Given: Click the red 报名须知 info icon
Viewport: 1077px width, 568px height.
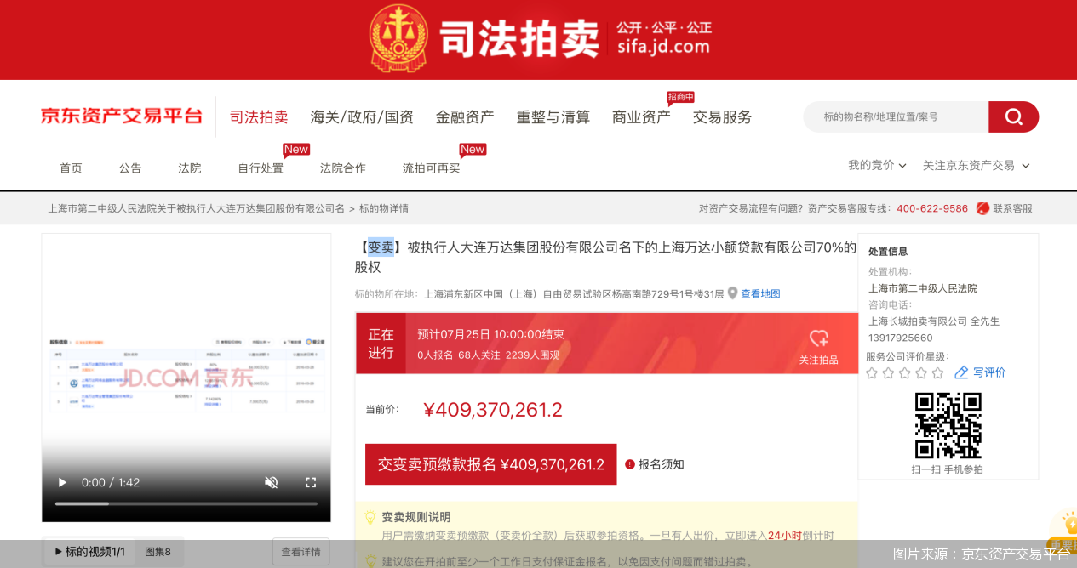Looking at the screenshot, I should pos(630,464).
